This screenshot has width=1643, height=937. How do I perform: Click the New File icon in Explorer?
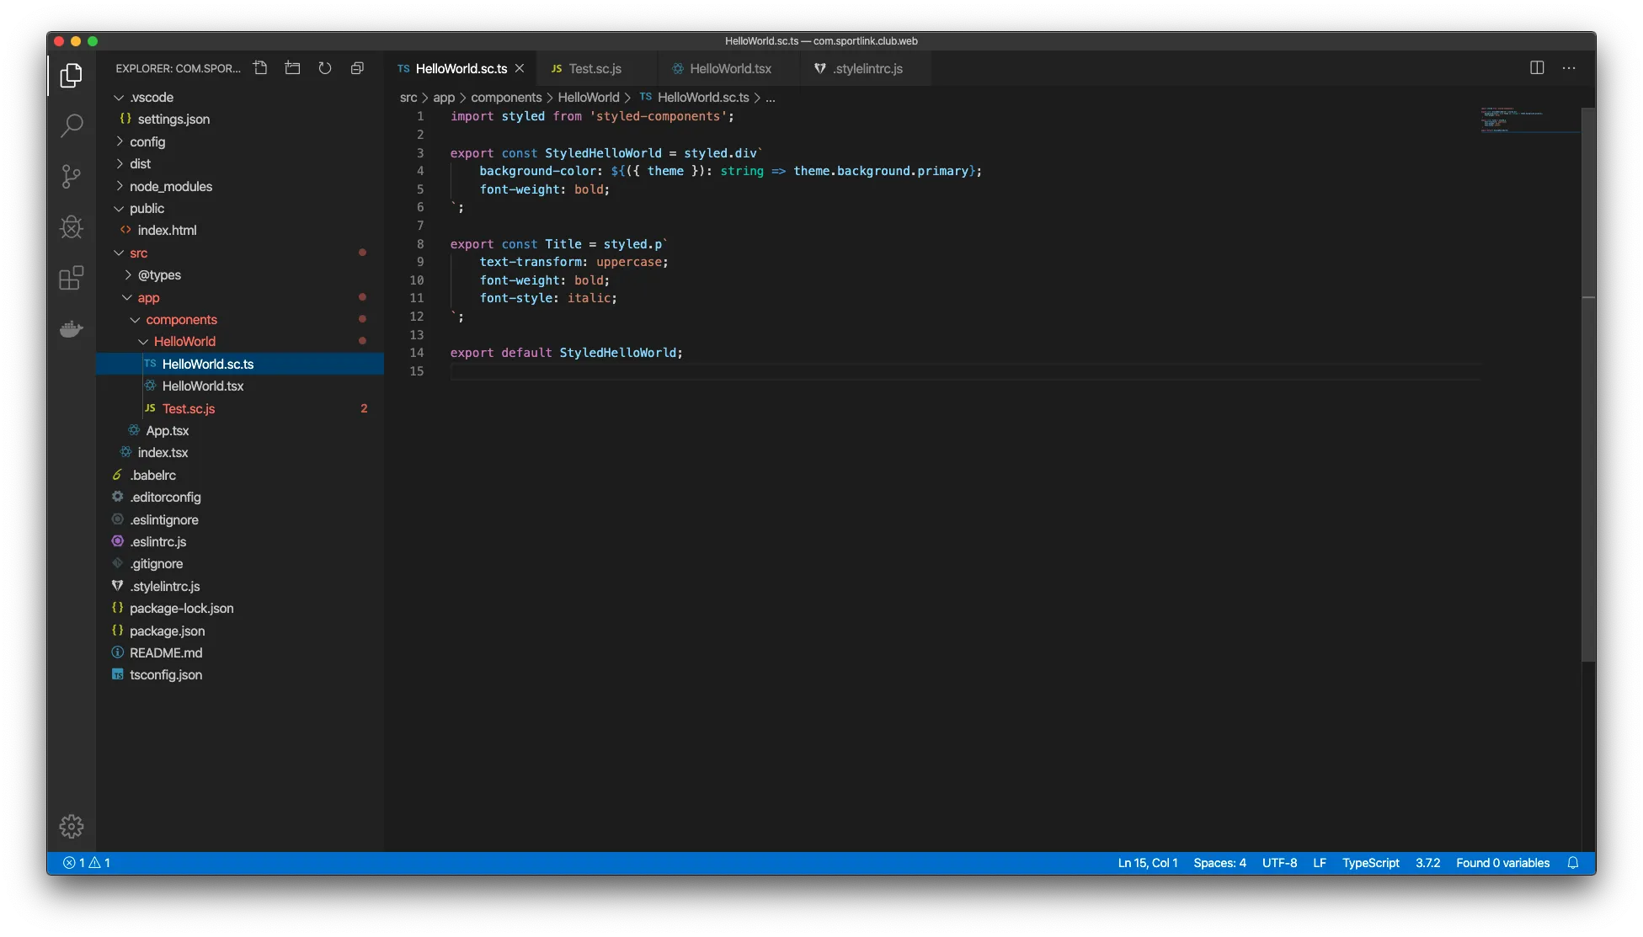tap(260, 68)
